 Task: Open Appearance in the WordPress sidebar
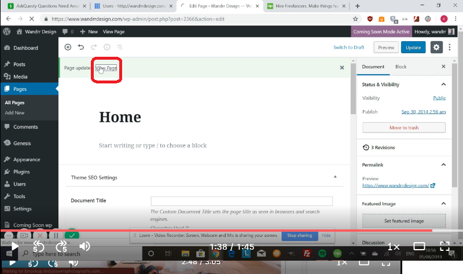(27, 160)
